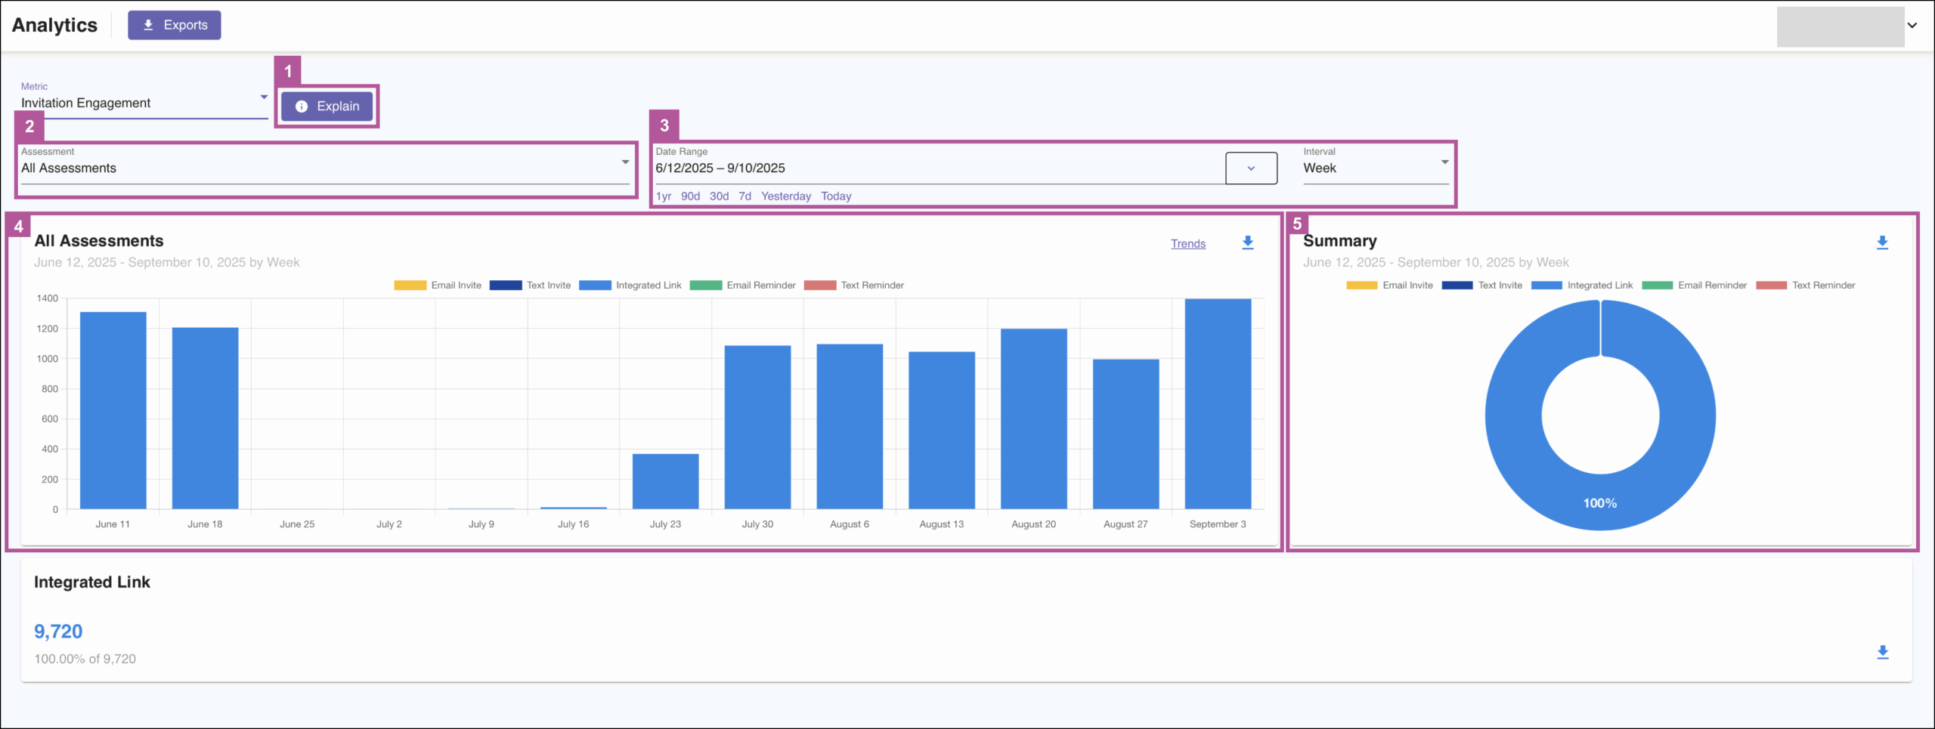
Task: Toggle Email Invite series in bar chart legend
Action: point(438,286)
